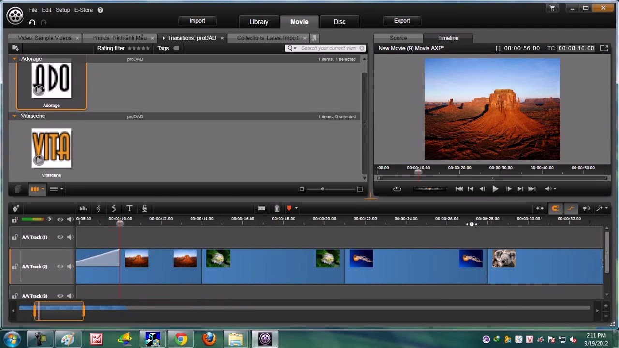Switch to the Library tab
The width and height of the screenshot is (619, 348).
pos(259,22)
